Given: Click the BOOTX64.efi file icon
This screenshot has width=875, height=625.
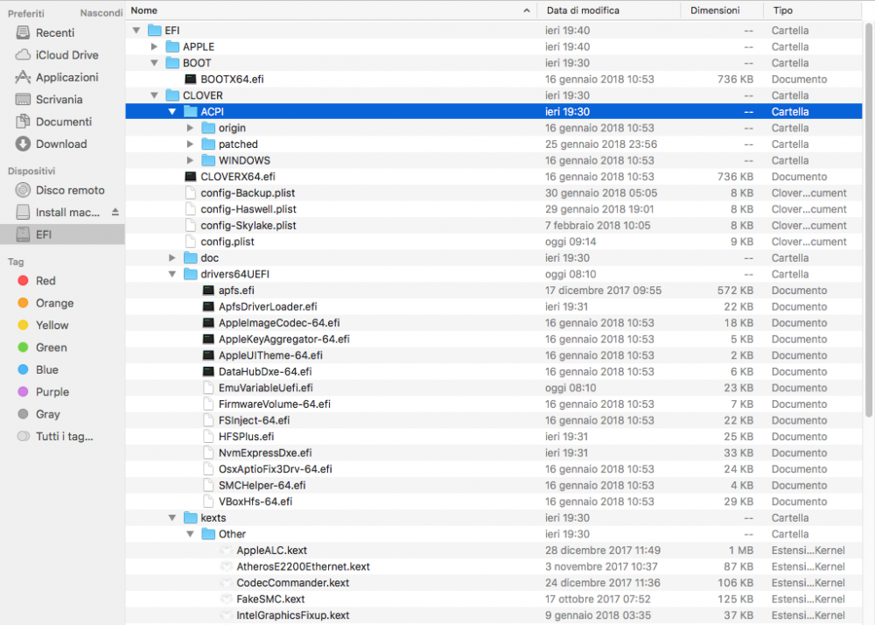Looking at the screenshot, I should (190, 80).
